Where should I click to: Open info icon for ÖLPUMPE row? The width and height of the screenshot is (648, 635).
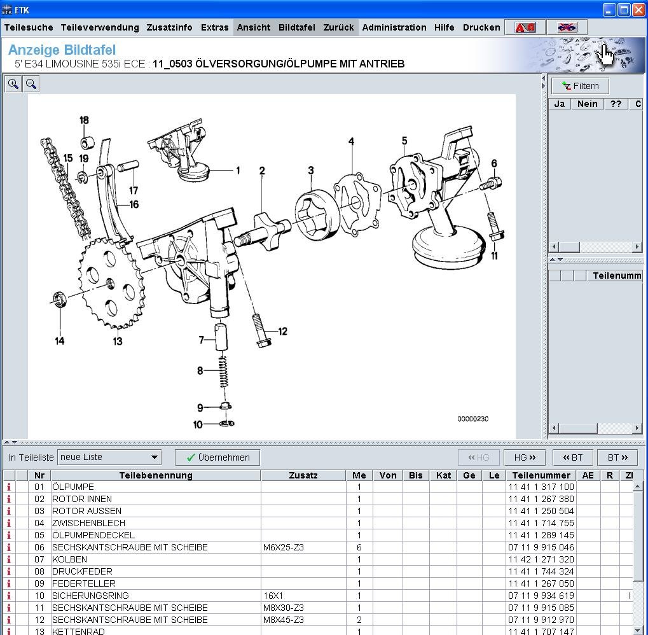[x=9, y=487]
